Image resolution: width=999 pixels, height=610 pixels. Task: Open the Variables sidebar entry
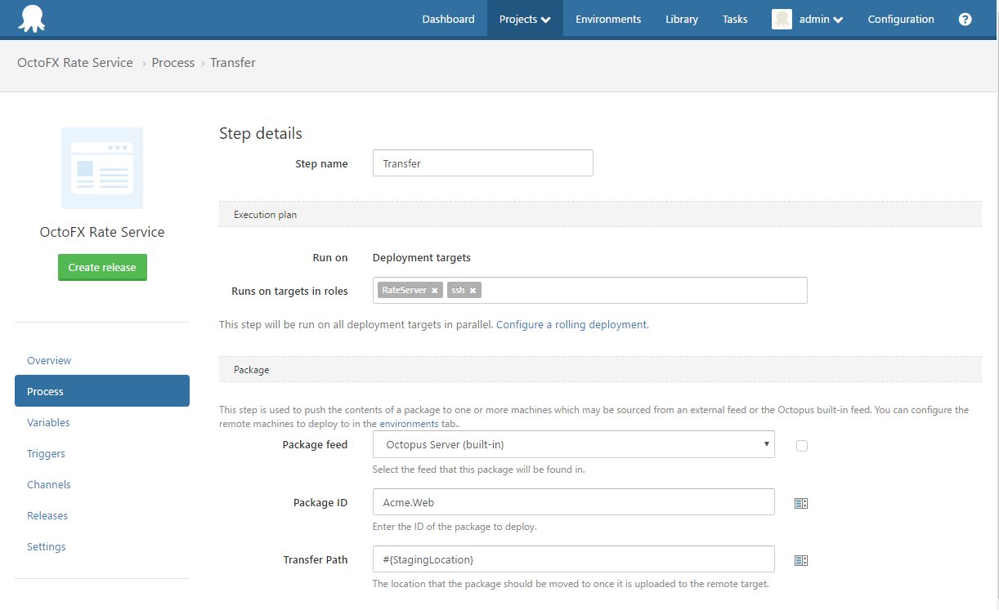click(48, 422)
